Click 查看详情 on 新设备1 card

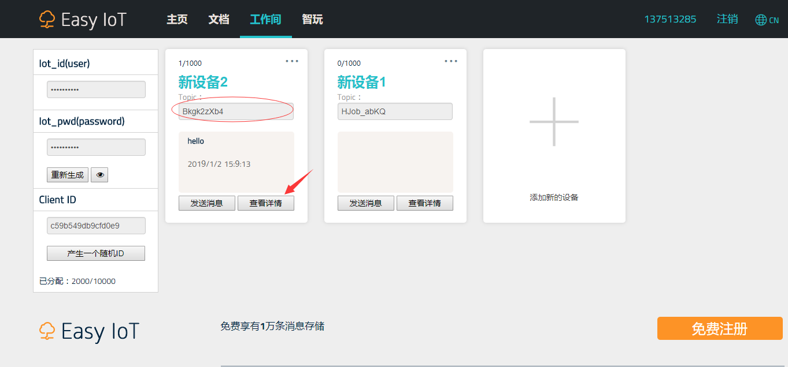[425, 203]
